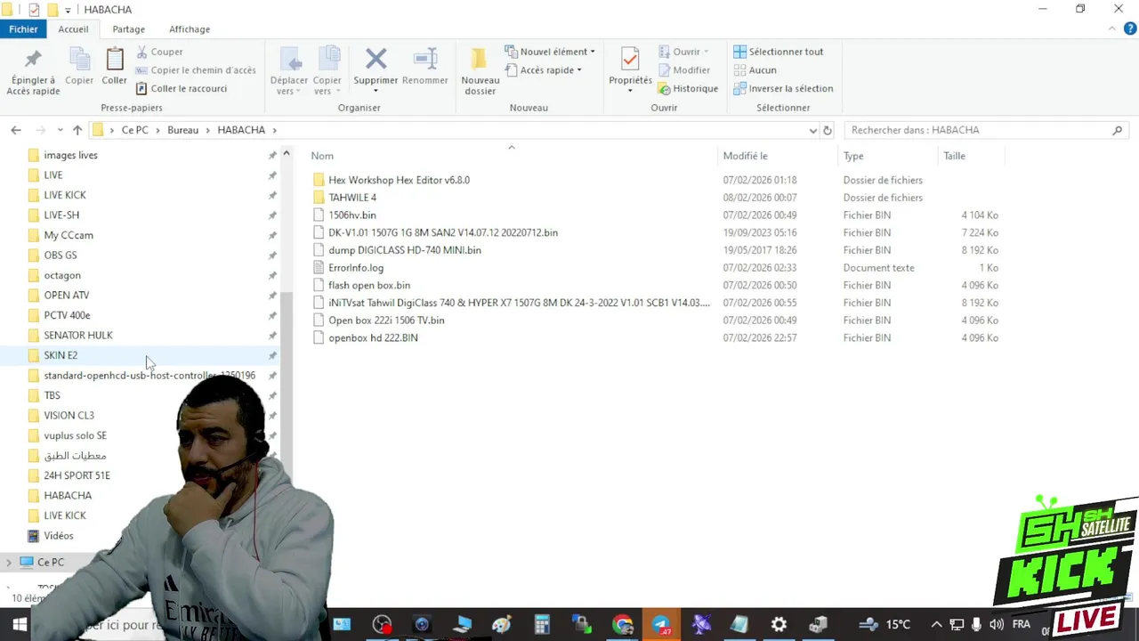This screenshot has height=641, width=1139.
Task: Select the DK-V1.01 1507G firmware file
Action: click(443, 232)
